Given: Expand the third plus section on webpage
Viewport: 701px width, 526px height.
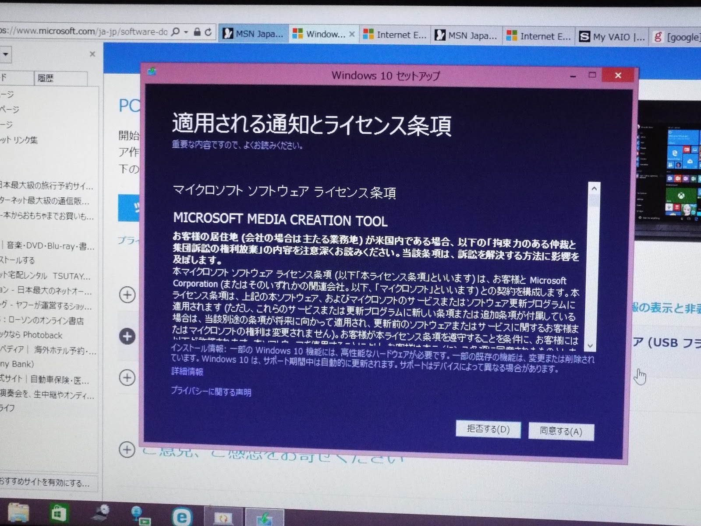Looking at the screenshot, I should [x=127, y=377].
